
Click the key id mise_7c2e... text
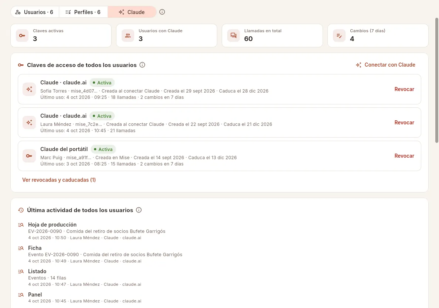89,124
